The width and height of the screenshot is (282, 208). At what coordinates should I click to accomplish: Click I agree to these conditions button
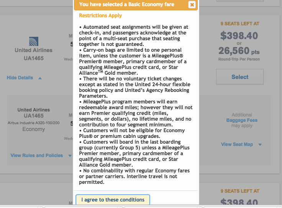113,200
